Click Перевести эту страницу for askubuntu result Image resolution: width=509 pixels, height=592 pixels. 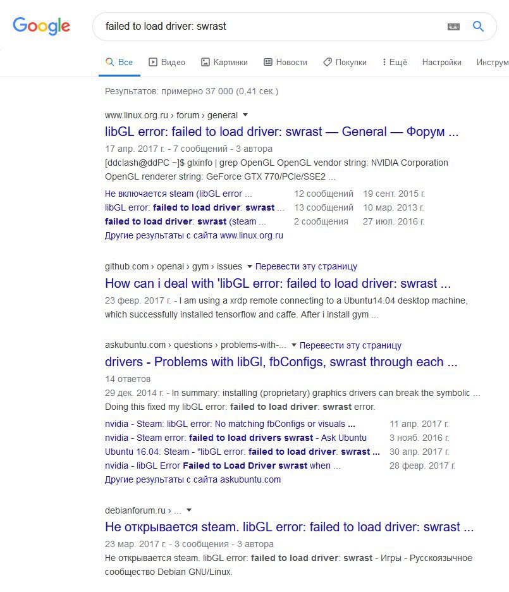click(x=350, y=345)
